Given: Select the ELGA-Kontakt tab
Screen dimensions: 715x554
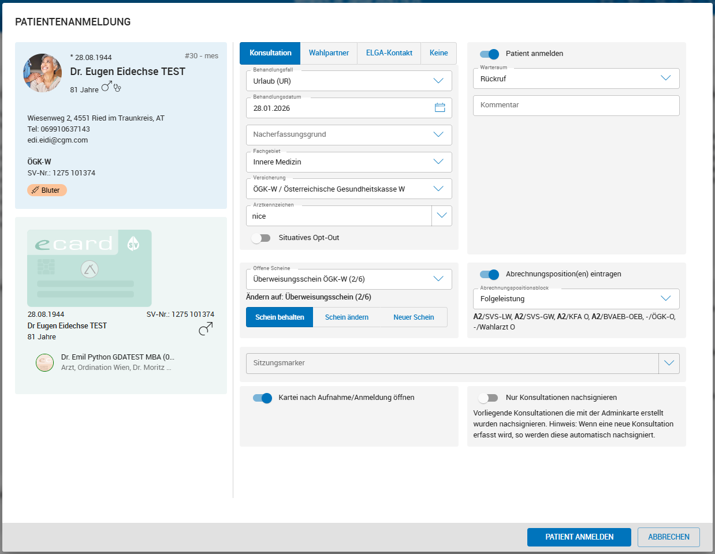Looking at the screenshot, I should coord(389,53).
